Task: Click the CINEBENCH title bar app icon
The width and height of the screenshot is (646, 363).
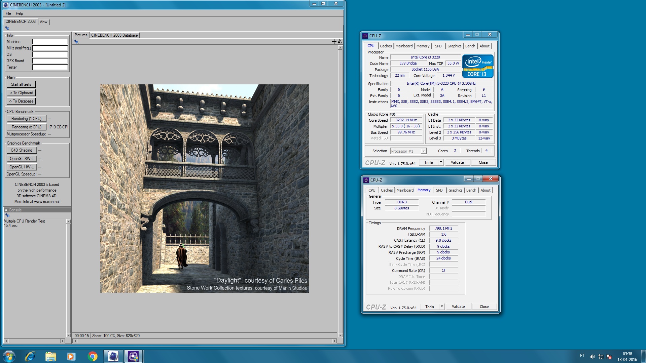Action: (x=6, y=5)
